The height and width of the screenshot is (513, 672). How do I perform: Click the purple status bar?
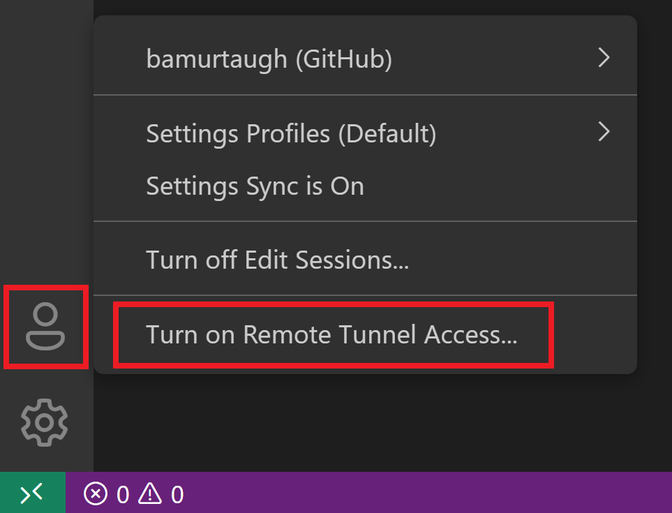(349, 493)
